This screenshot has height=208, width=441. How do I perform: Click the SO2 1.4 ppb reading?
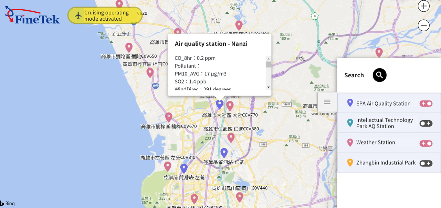click(x=190, y=81)
